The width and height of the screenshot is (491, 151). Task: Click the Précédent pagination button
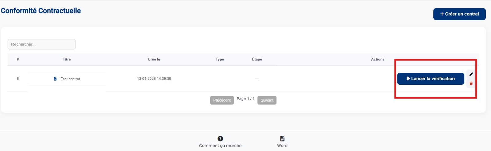pyautogui.click(x=222, y=100)
